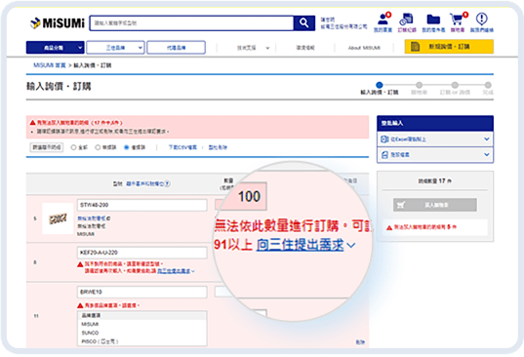Click the blue link in the table header
Screen dimensions: 524x357
click(145, 183)
